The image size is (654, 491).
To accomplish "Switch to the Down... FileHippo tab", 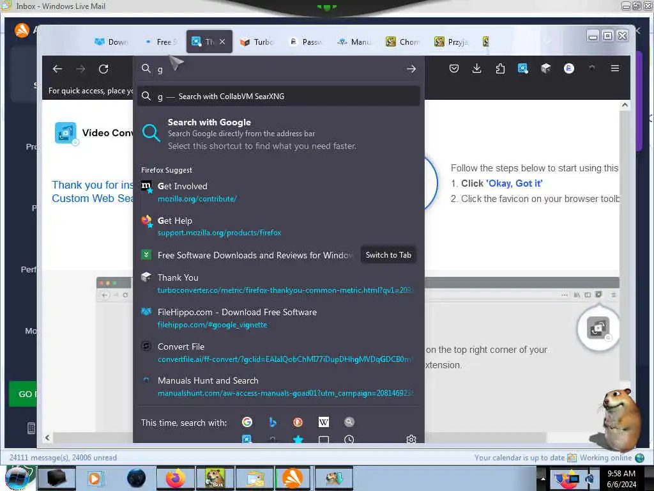I will [112, 42].
